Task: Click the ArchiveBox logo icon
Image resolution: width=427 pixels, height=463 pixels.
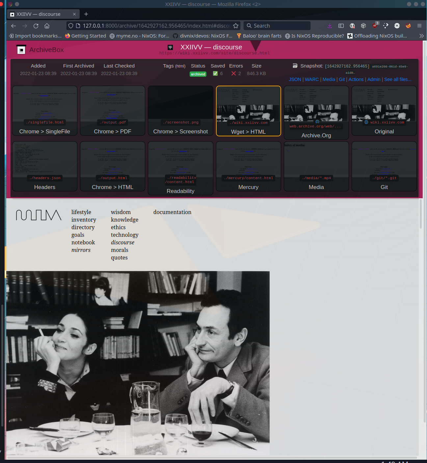Action: [x=21, y=50]
